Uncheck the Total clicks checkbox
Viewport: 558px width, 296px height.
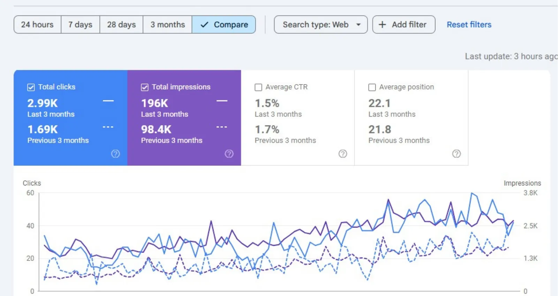point(31,87)
